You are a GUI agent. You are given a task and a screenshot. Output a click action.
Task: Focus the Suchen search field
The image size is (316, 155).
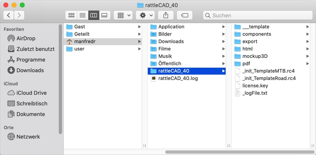pos(258,15)
